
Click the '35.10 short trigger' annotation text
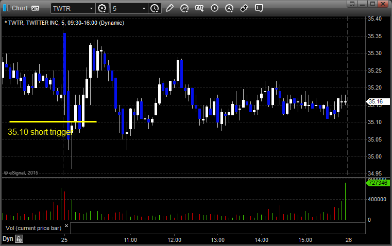coord(40,132)
